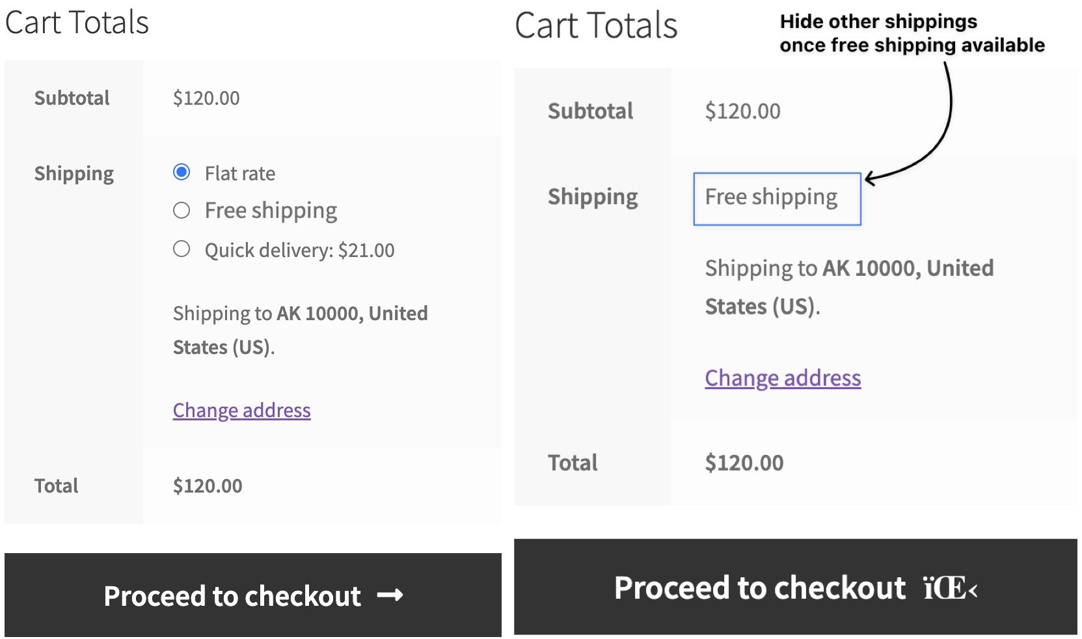Click the Shipping row label beside Flat rate

[x=74, y=174]
